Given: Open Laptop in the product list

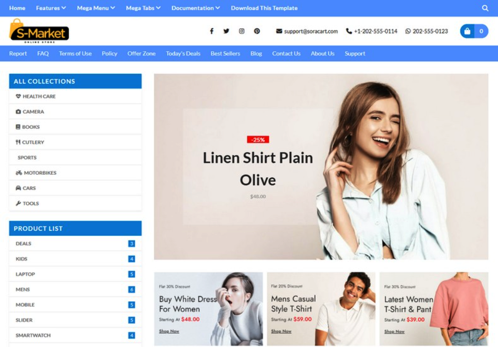Looking at the screenshot, I should click(x=25, y=274).
